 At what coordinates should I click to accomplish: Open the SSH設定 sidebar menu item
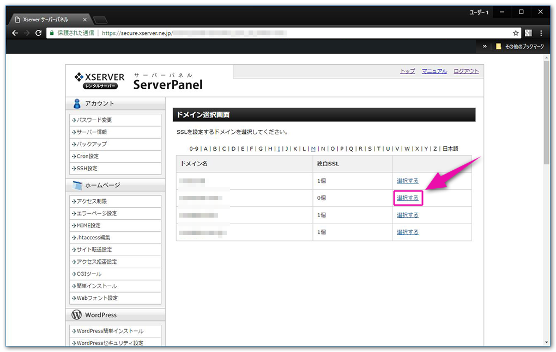click(x=87, y=168)
